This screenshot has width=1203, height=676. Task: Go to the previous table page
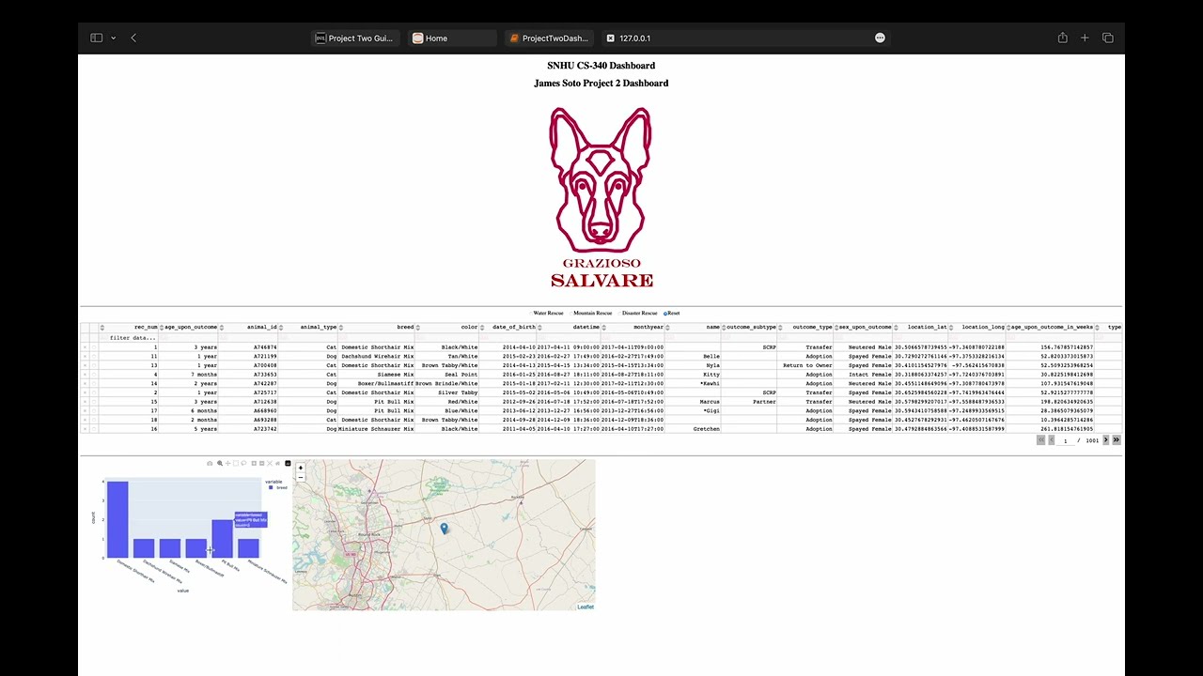pyautogui.click(x=1051, y=440)
